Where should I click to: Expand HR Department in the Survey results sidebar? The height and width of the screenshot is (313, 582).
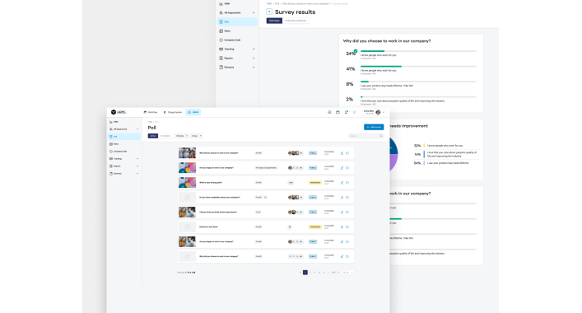(x=254, y=12)
